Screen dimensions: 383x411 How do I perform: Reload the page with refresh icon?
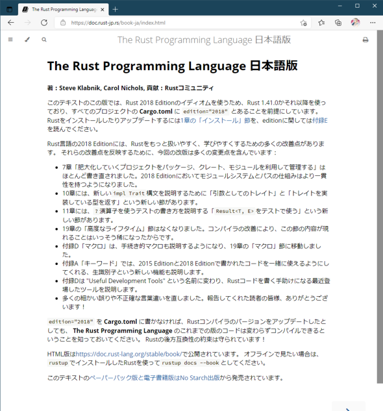pyautogui.click(x=44, y=23)
